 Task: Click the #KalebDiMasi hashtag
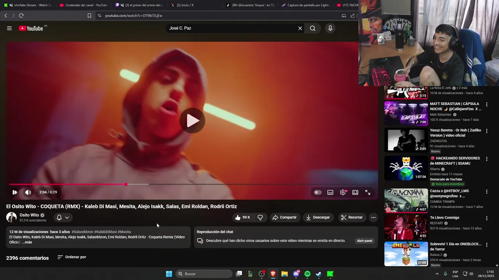click(105, 232)
